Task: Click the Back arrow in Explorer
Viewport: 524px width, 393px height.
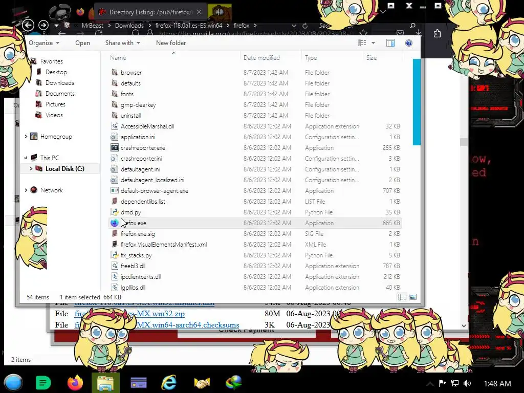Action: (28, 25)
